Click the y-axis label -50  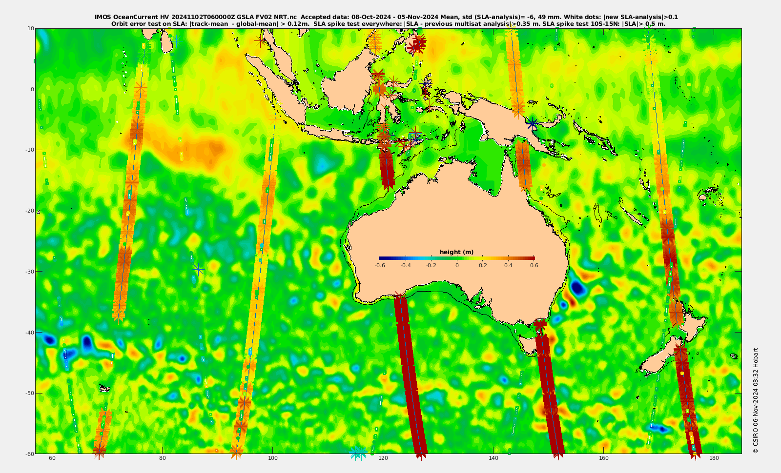[29, 393]
